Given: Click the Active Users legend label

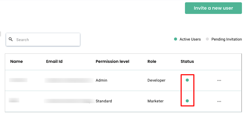Looking at the screenshot, I should (x=190, y=39).
